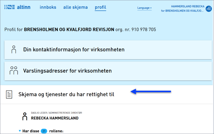This screenshot has width=214, height=134.
Task: Click the two-people icon for Varslingsadresser
Action: [14, 71]
